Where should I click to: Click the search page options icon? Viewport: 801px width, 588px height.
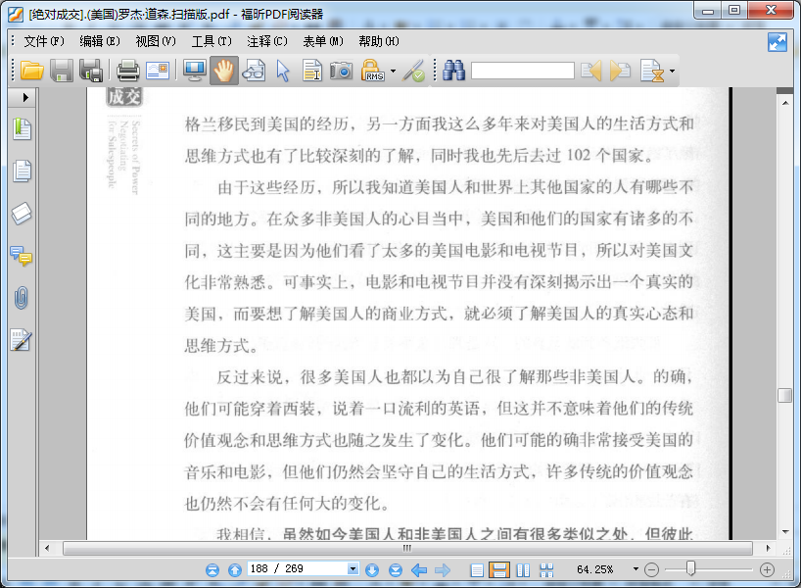point(652,71)
